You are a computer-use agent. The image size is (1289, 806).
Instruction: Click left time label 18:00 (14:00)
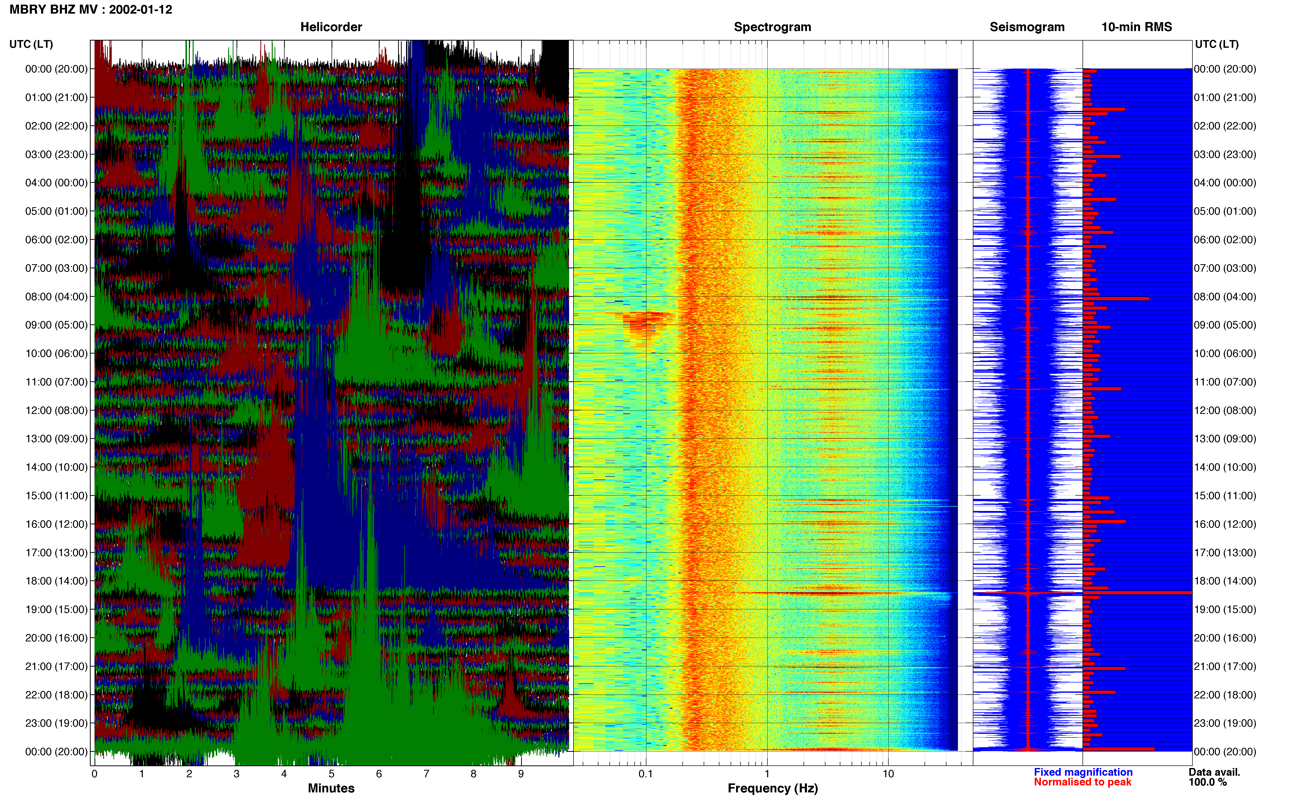coord(57,581)
